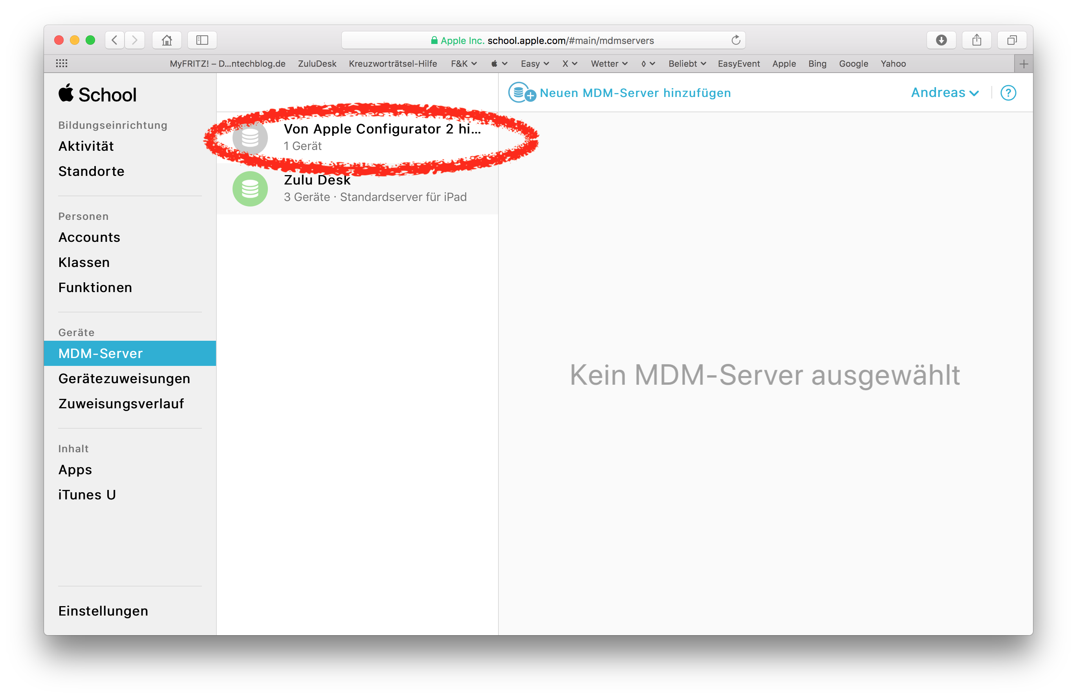Expand the Easy bookmarks folder

click(535, 64)
